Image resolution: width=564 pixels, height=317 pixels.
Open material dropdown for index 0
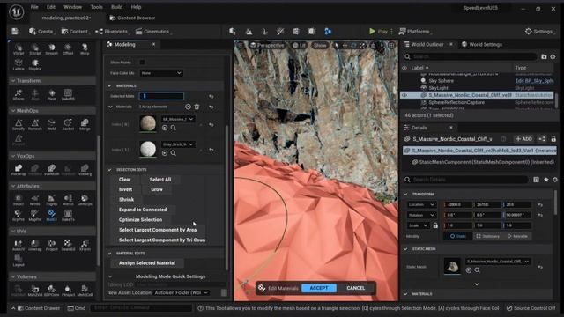pyautogui.click(x=178, y=119)
